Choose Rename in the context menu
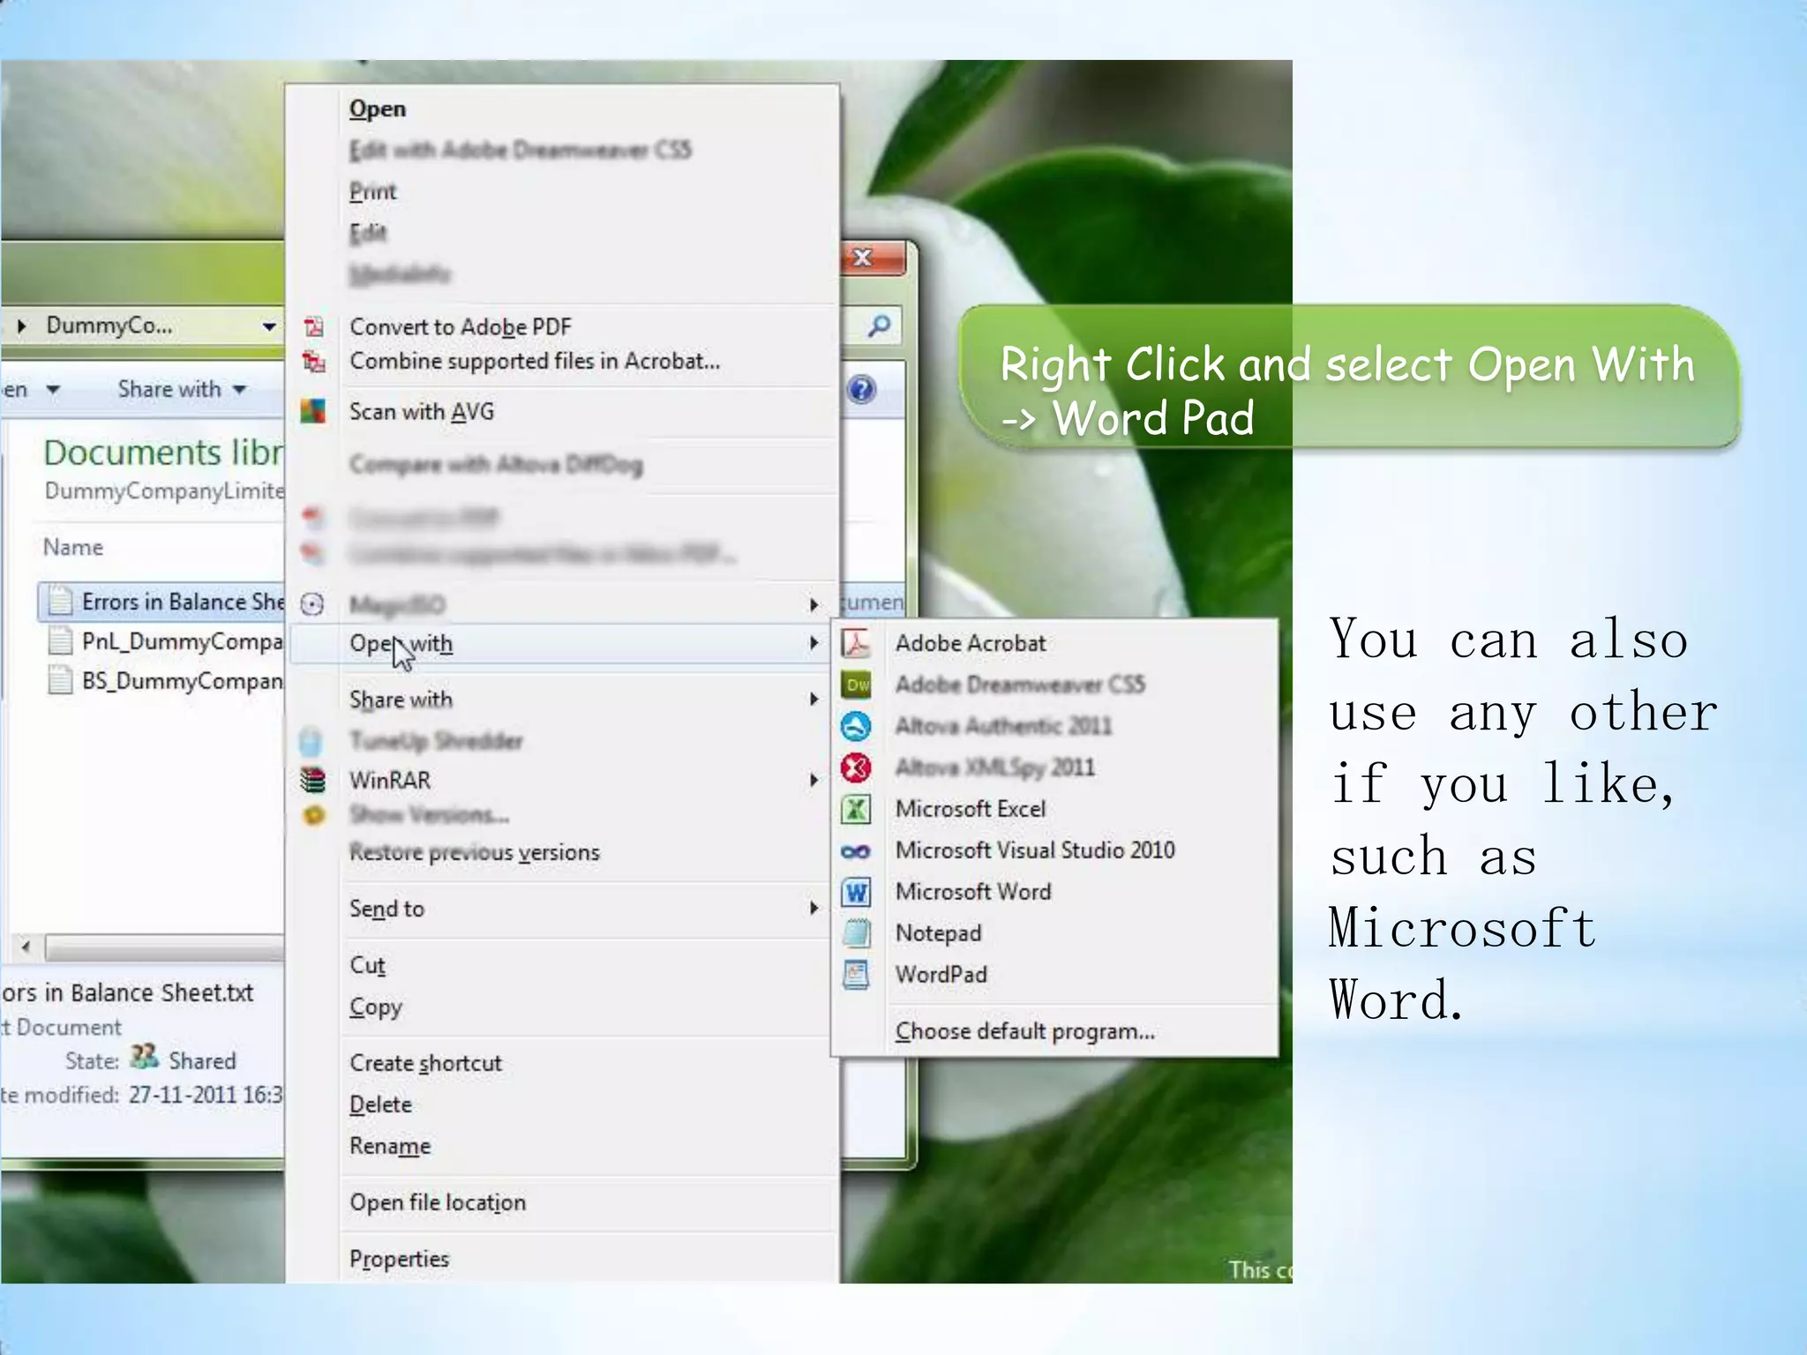 coord(391,1146)
